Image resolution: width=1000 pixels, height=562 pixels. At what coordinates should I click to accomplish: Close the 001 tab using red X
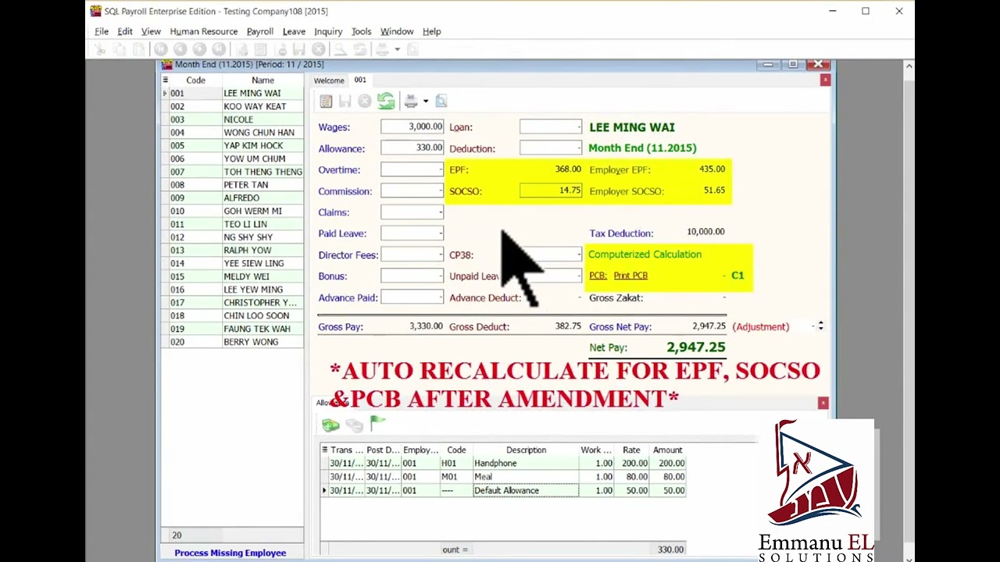click(x=825, y=80)
